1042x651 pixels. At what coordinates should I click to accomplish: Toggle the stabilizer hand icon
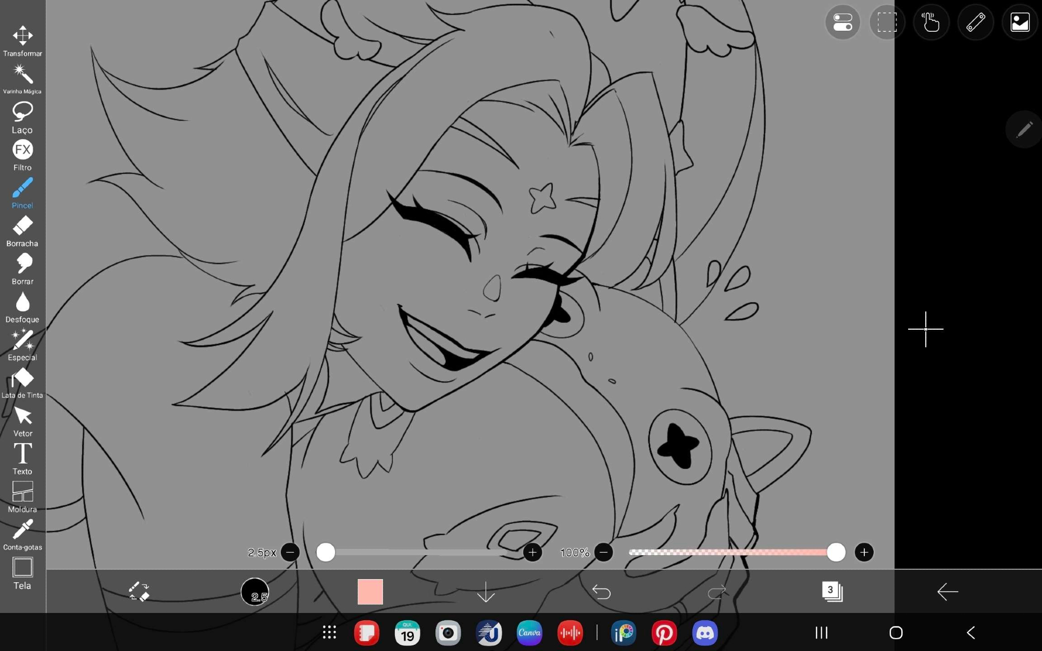pyautogui.click(x=931, y=22)
